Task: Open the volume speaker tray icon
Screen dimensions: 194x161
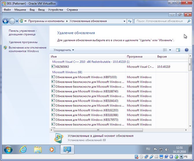Action: click(167, 149)
